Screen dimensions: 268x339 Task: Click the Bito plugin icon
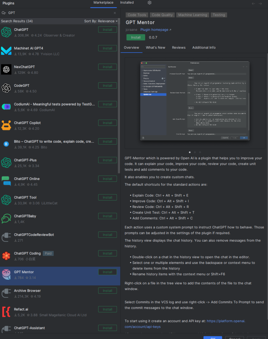tap(6, 144)
